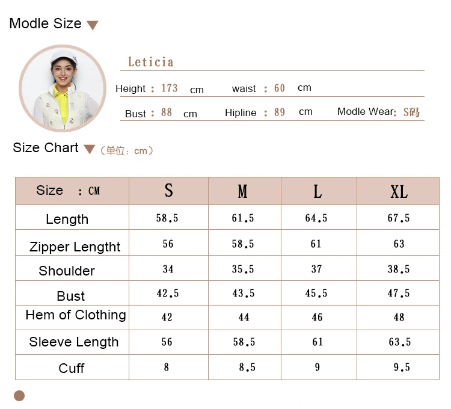Select the Hem of Clothing row label
The image size is (451, 409).
point(76,315)
